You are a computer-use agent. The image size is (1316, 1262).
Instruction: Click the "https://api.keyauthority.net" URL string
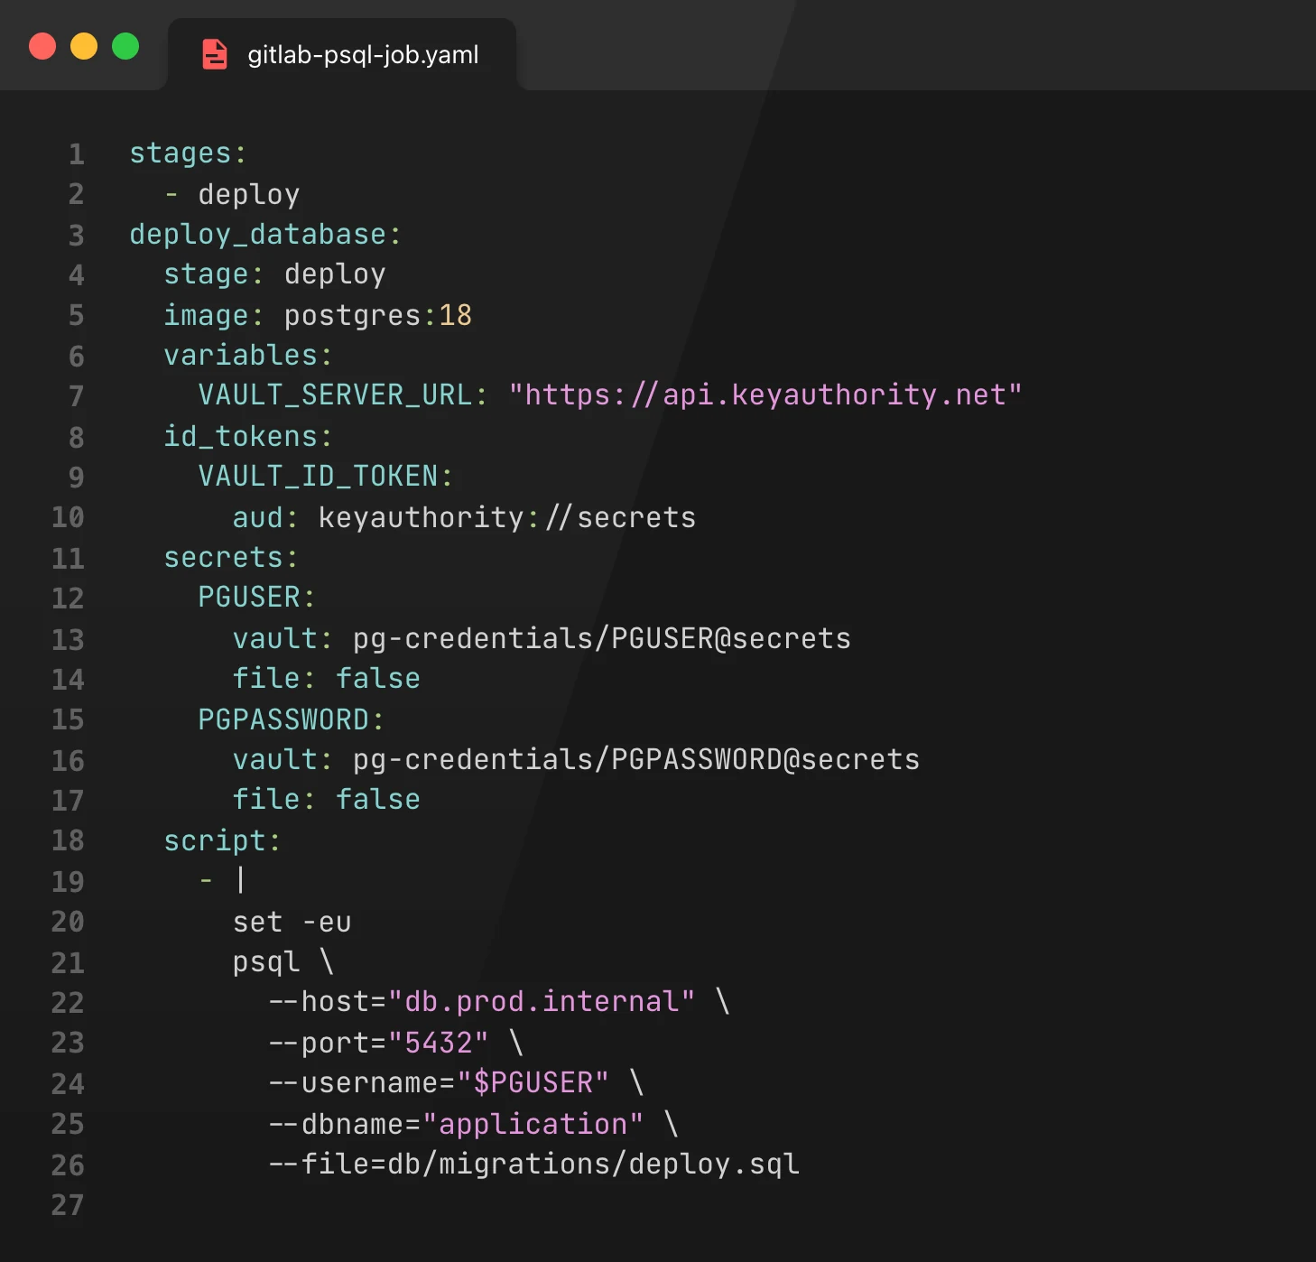pyautogui.click(x=765, y=394)
